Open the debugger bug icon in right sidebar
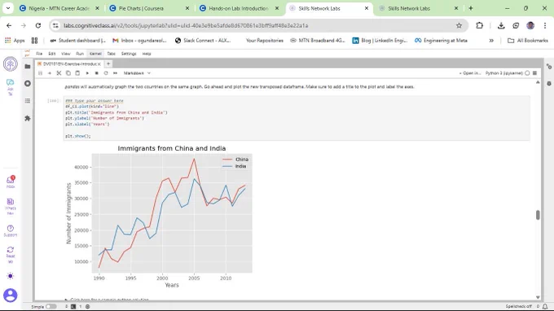 [x=548, y=84]
